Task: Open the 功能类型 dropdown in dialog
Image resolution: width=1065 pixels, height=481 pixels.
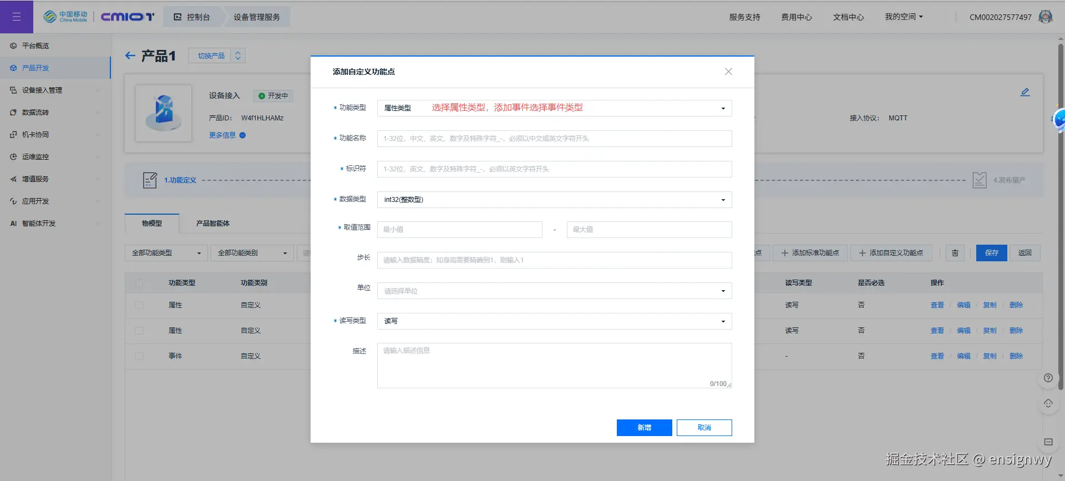Action: (x=554, y=108)
